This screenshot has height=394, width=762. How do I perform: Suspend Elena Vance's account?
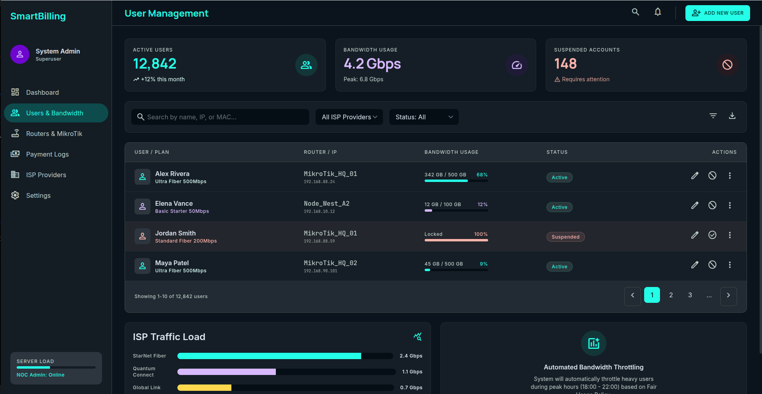click(x=712, y=205)
